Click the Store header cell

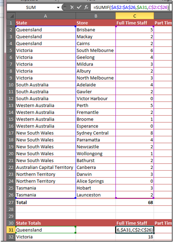point(96,23)
